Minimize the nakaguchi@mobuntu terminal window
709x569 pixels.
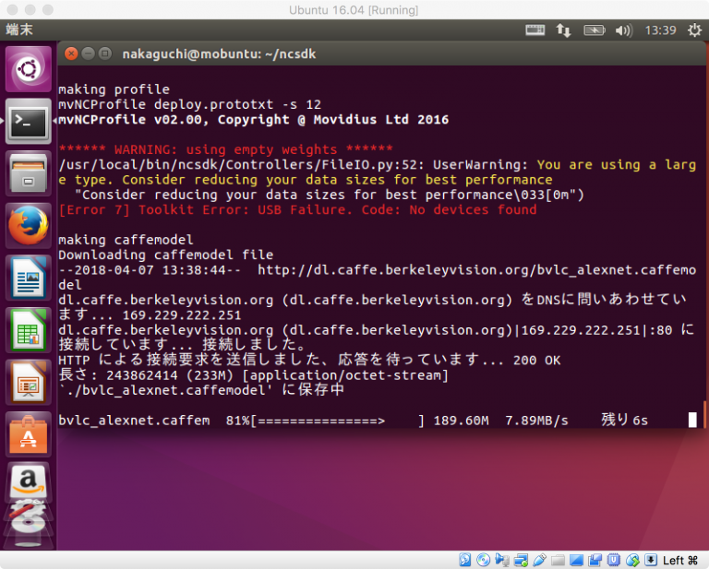click(89, 53)
